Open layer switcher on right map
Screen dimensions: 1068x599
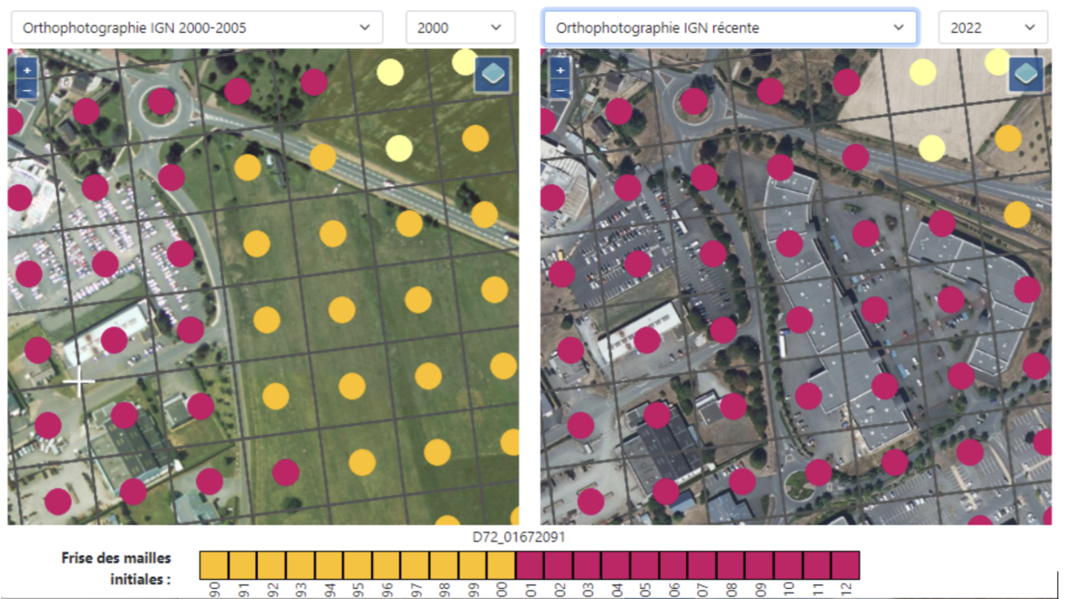1026,74
